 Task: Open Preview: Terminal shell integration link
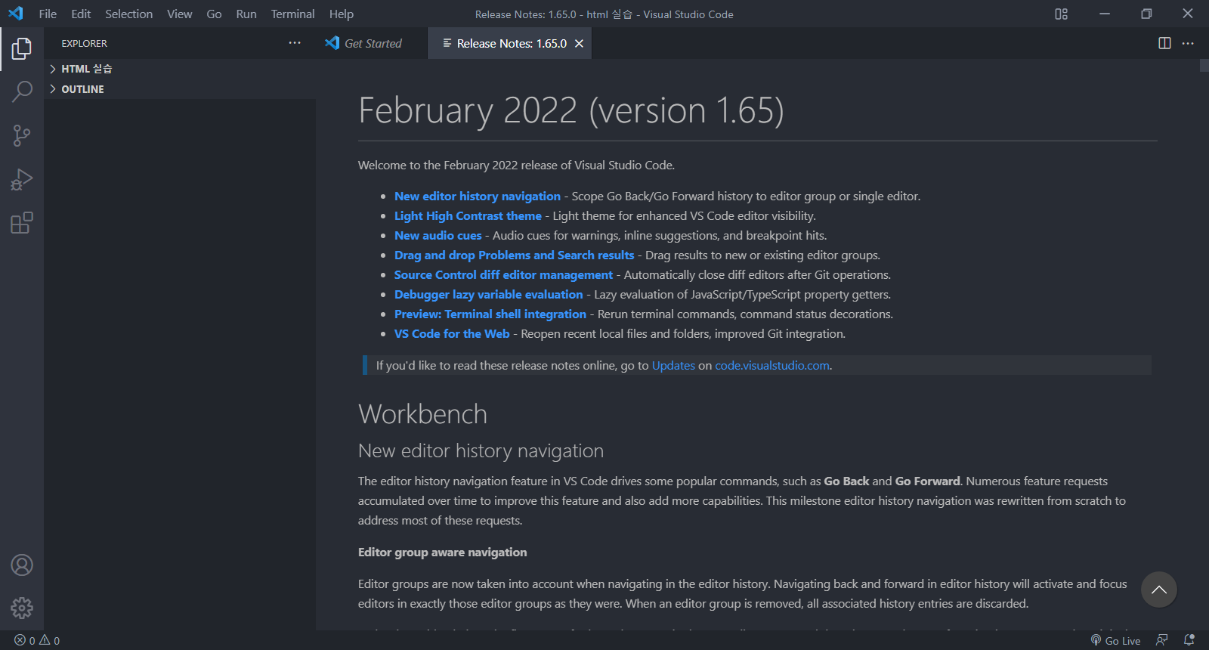point(490,314)
